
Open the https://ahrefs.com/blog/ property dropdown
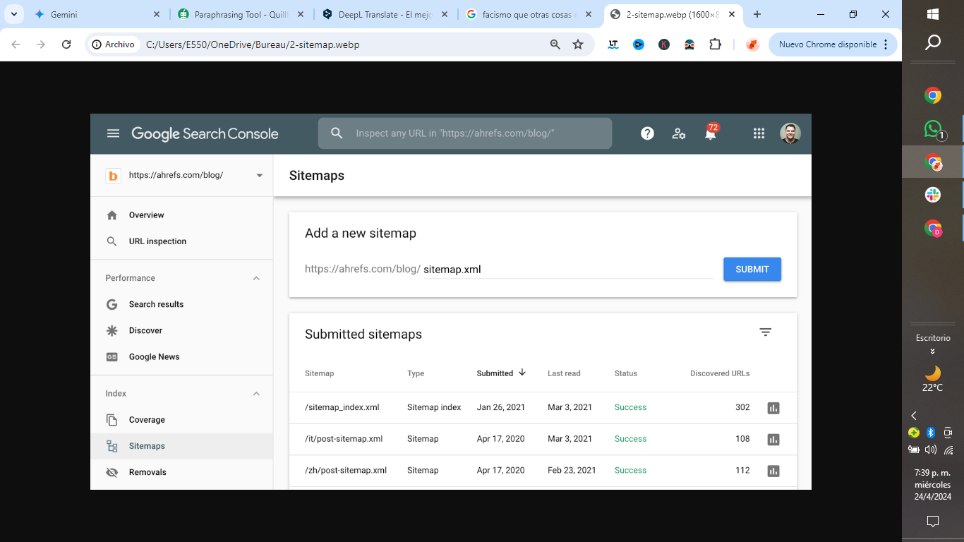[x=260, y=176]
